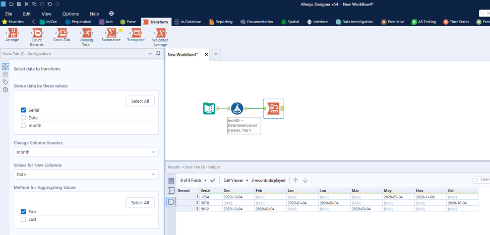Image resolution: width=490 pixels, height=235 pixels.
Task: Show the data output anchor icon in Results
Action: click(171, 202)
